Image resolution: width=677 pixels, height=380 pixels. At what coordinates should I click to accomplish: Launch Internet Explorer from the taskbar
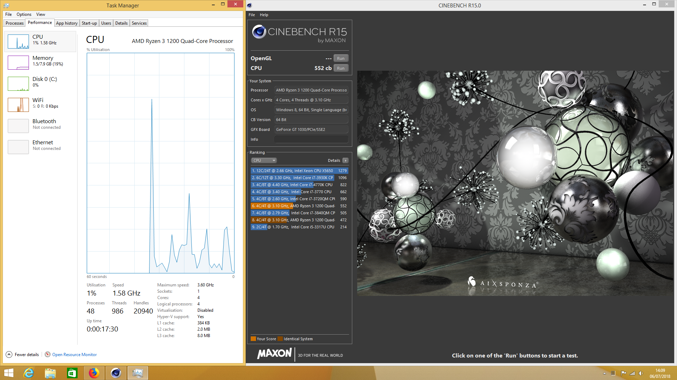[x=29, y=373]
